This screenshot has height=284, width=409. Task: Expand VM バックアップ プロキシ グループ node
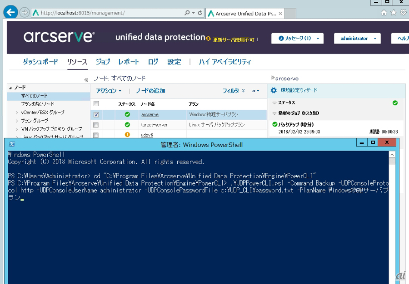[x=17, y=129]
